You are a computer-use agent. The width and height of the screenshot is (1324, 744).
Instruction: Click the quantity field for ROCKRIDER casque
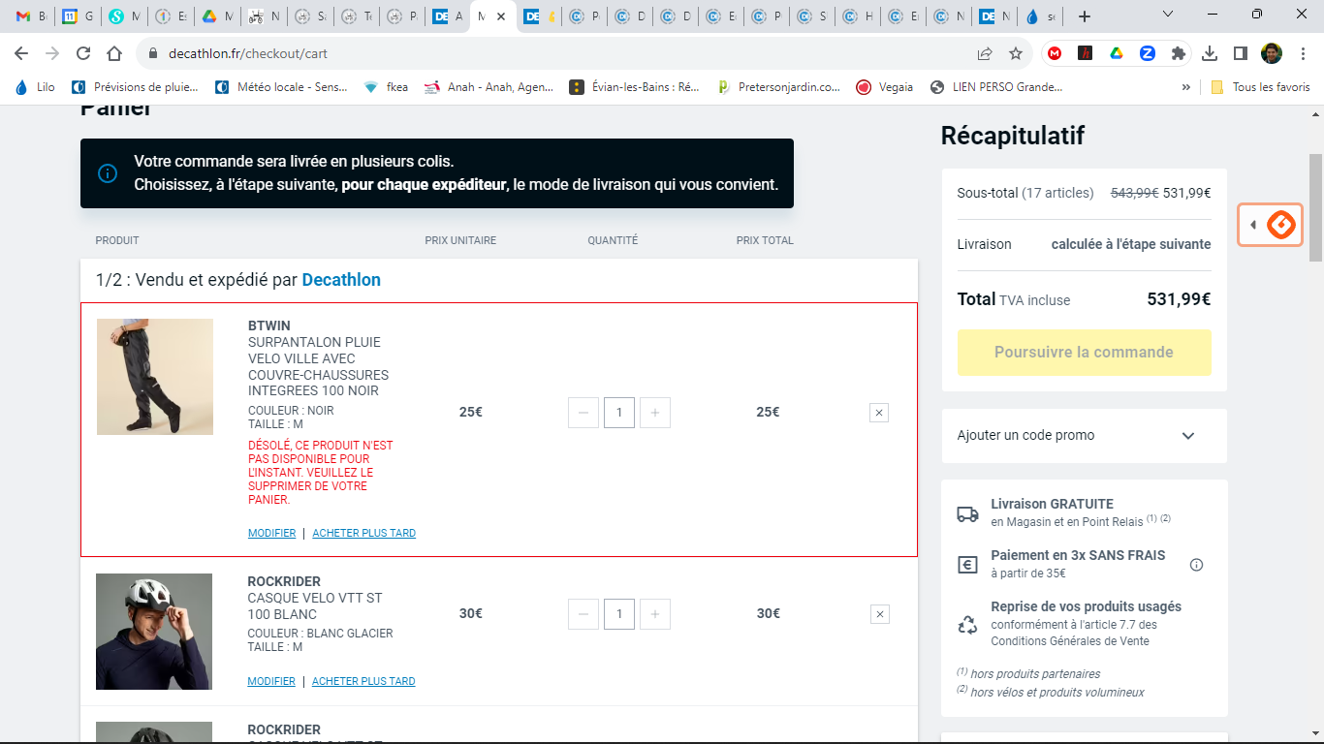[x=619, y=614]
